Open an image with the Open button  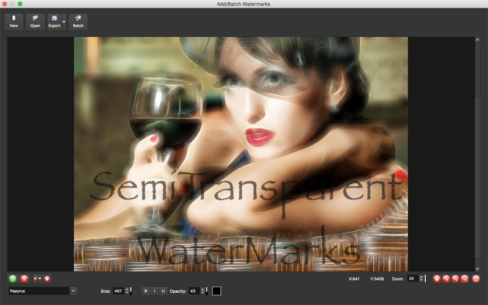(x=35, y=21)
